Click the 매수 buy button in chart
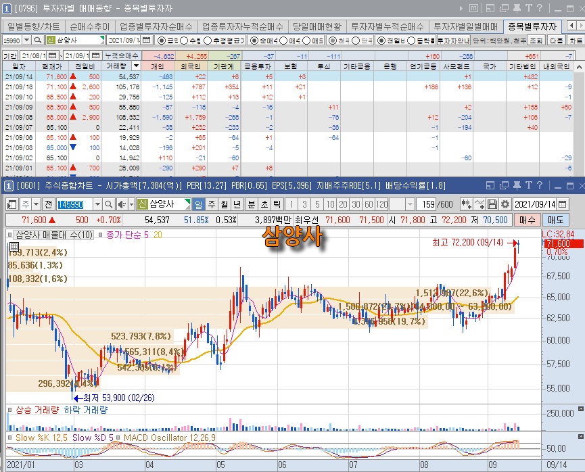585x472 pixels. pyautogui.click(x=527, y=220)
